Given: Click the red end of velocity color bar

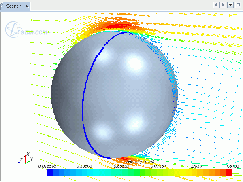Looking at the screenshot, I should click(228, 172).
